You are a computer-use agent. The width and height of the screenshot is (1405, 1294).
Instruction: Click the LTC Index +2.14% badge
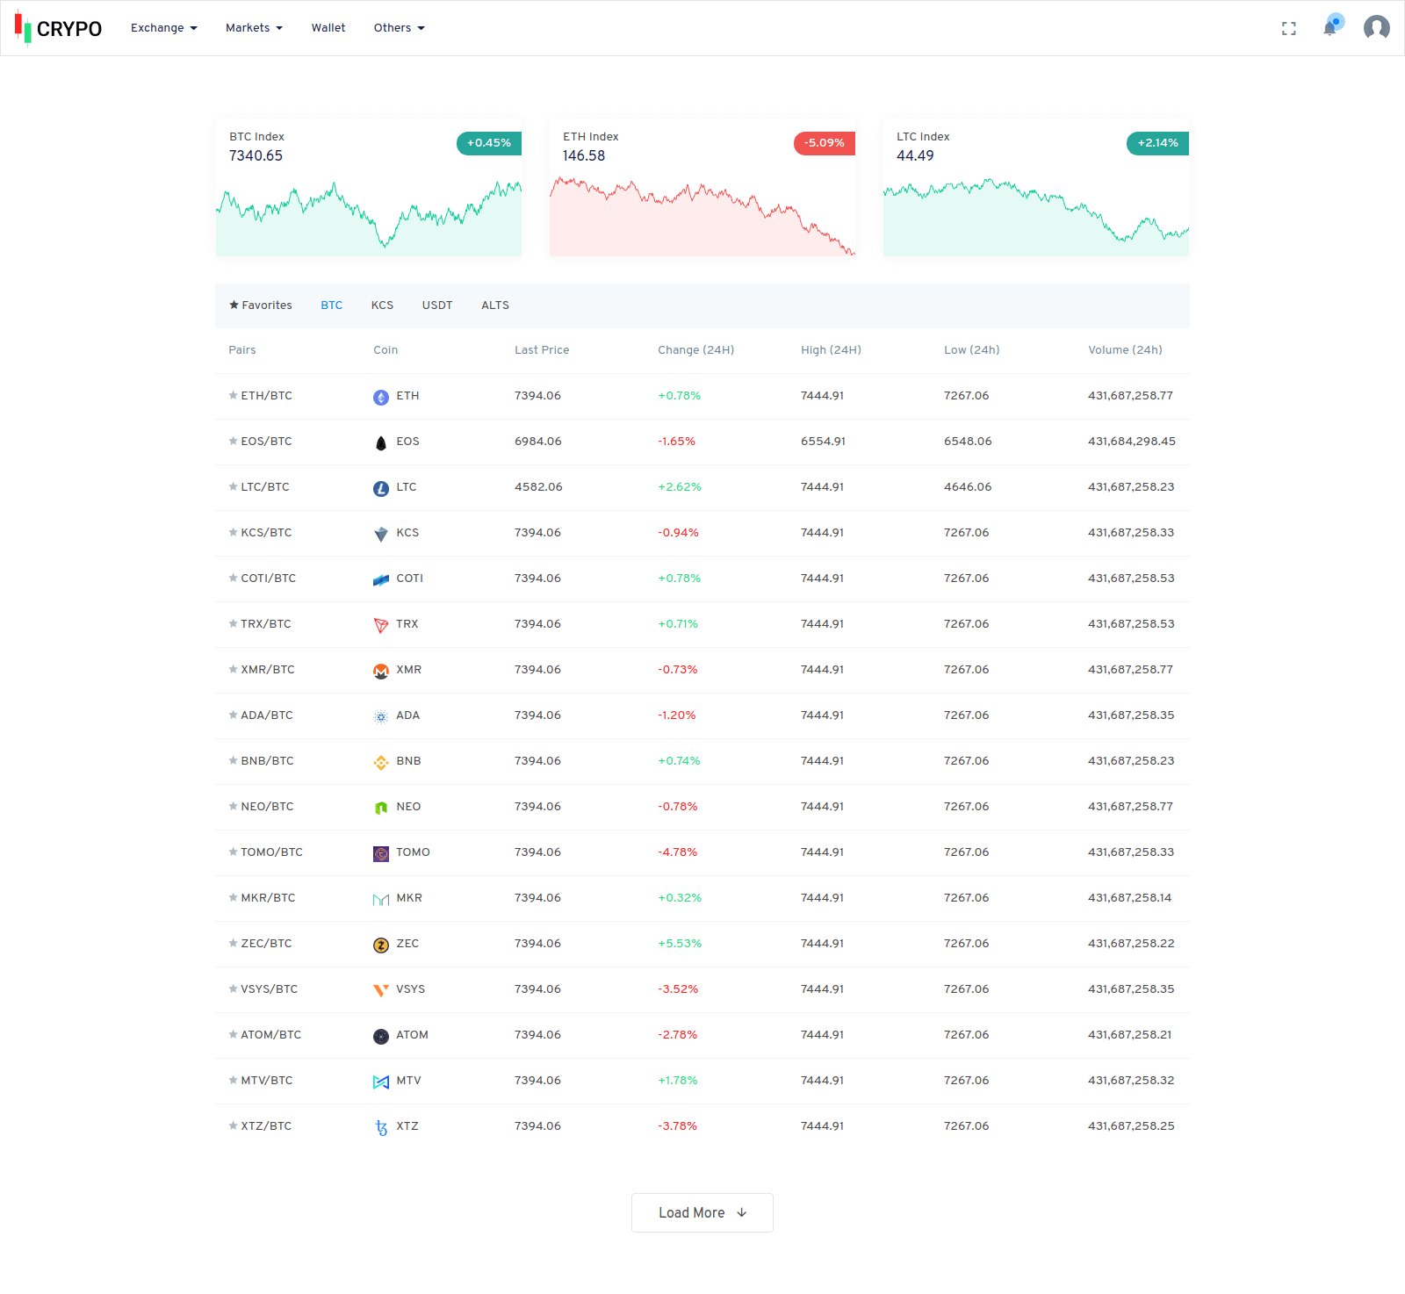(x=1157, y=143)
